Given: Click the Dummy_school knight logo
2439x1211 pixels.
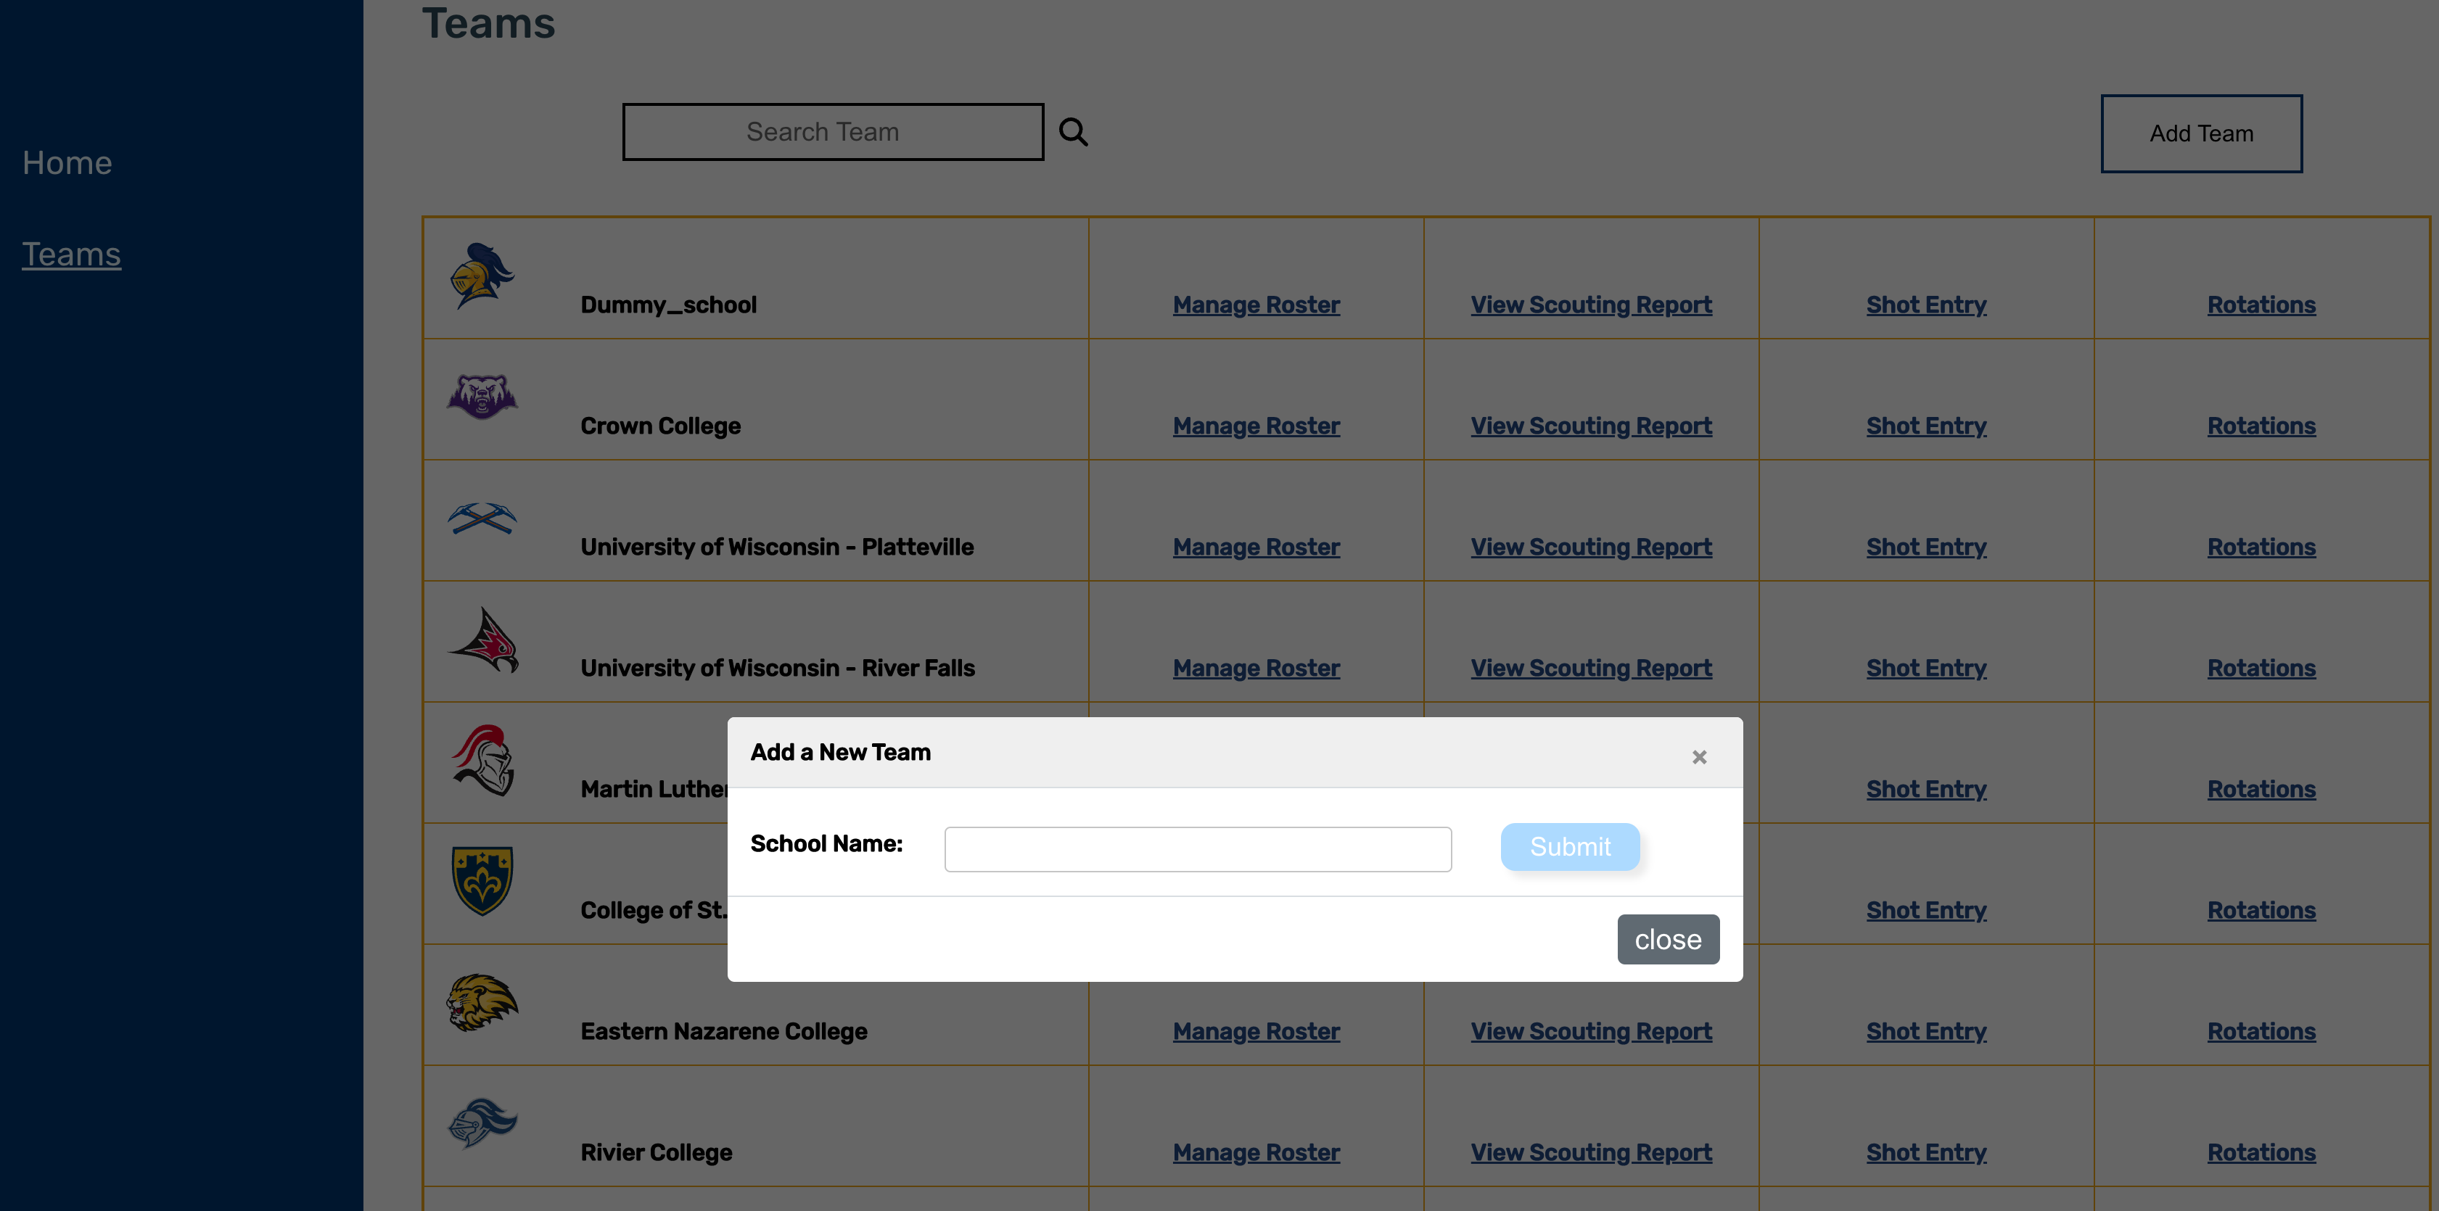Looking at the screenshot, I should [482, 276].
